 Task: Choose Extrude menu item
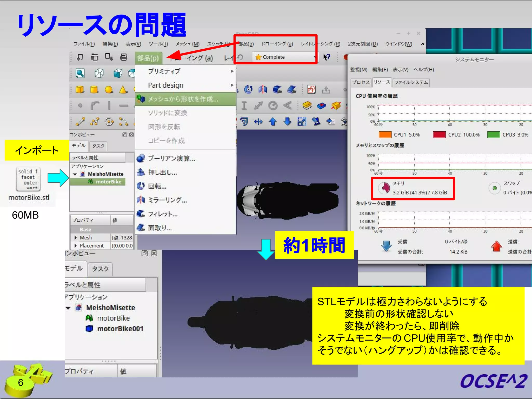tap(185, 172)
